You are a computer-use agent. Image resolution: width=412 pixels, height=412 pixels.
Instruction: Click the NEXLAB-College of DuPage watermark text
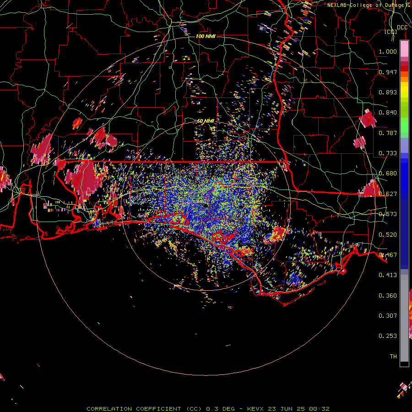coord(369,5)
